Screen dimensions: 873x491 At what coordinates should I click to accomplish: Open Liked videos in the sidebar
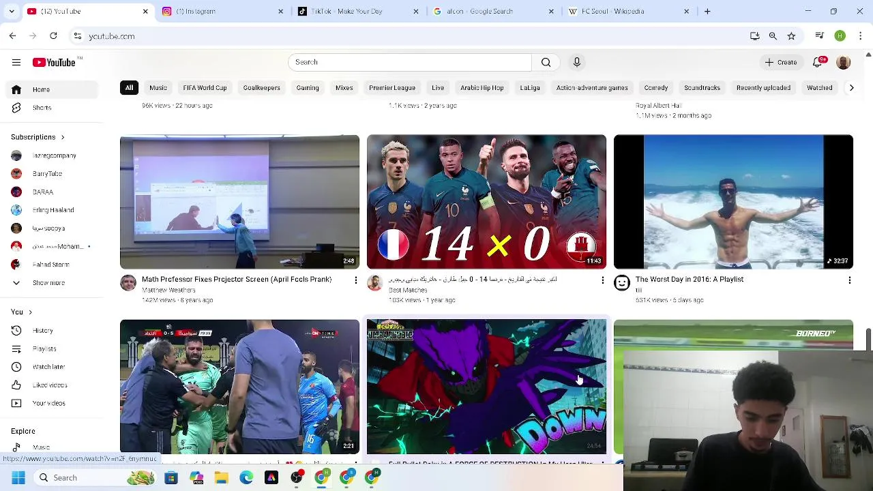coord(51,385)
